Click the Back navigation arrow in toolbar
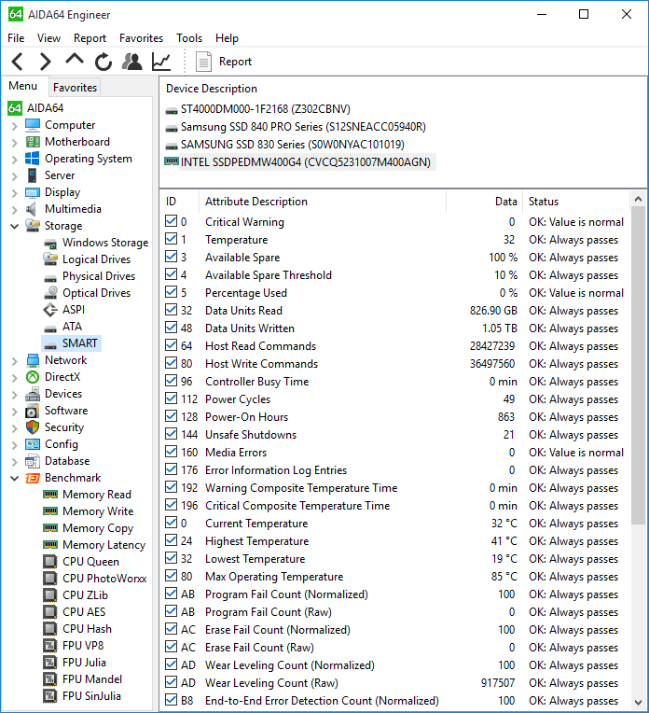The height and width of the screenshot is (713, 649). (18, 62)
